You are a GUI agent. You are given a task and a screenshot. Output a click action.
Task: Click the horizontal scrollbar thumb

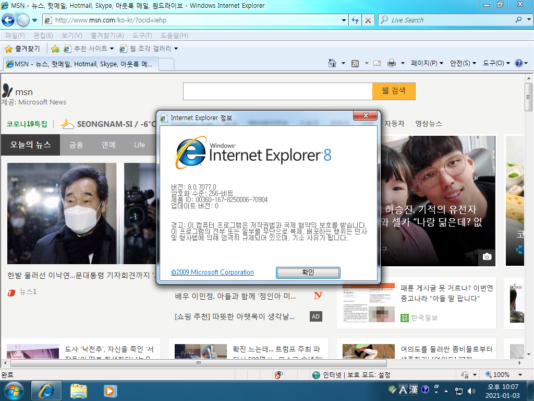pyautogui.click(x=199, y=363)
